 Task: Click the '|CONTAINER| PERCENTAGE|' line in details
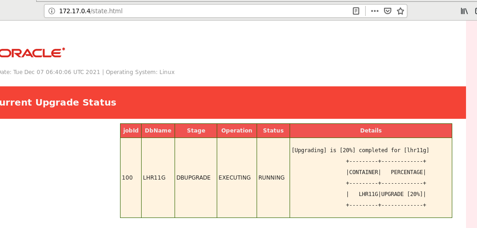coord(386,172)
